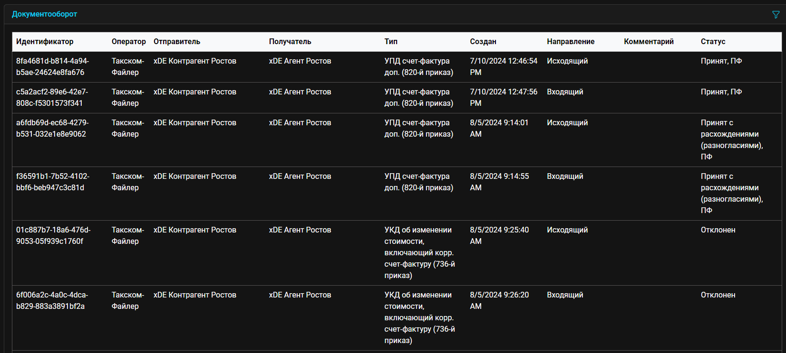Click xDE Агент Ростов in 6f006a2c row

click(300, 295)
